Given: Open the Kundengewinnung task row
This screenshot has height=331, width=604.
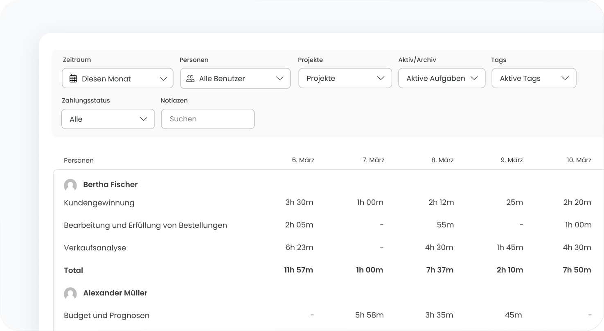Looking at the screenshot, I should (x=99, y=203).
